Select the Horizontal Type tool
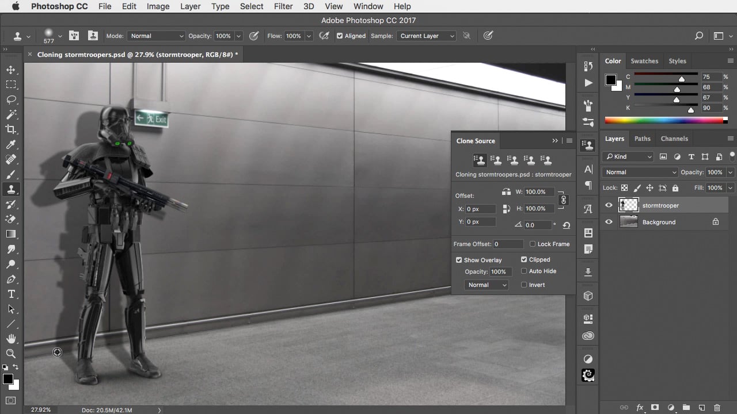Image resolution: width=737 pixels, height=414 pixels. click(11, 294)
